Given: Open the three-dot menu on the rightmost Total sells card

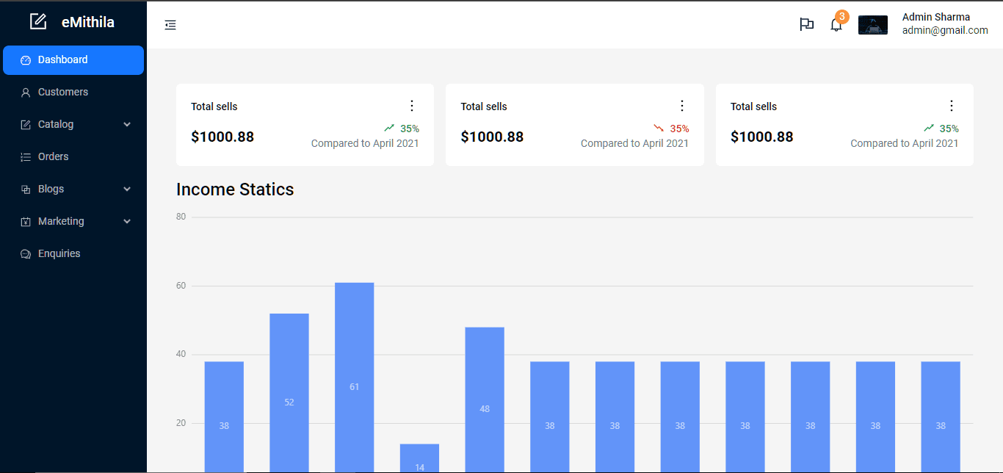Looking at the screenshot, I should tap(952, 106).
